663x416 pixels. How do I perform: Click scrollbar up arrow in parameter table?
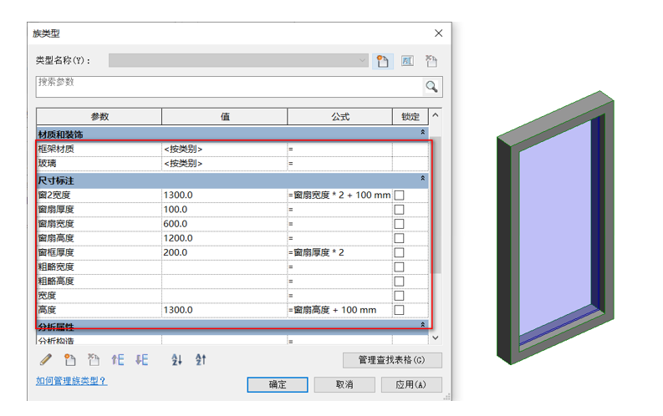pyautogui.click(x=436, y=115)
